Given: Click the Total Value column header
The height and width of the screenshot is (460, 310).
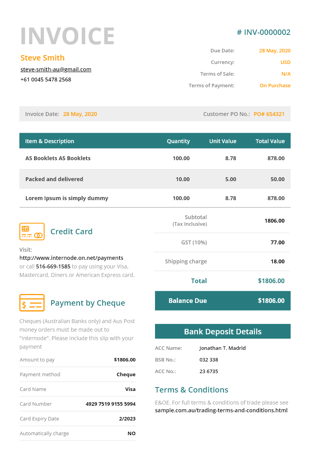Looking at the screenshot, I should [x=270, y=141].
